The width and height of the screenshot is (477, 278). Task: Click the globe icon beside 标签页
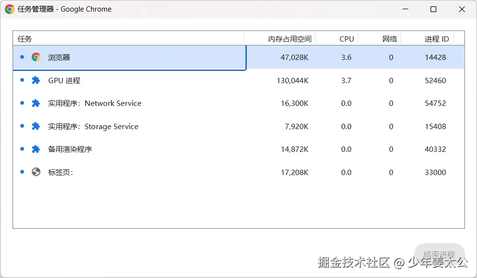[36, 172]
